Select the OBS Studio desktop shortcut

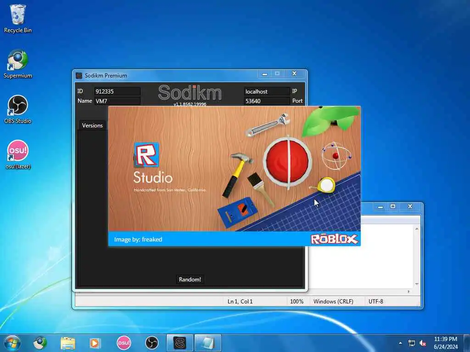(18, 109)
